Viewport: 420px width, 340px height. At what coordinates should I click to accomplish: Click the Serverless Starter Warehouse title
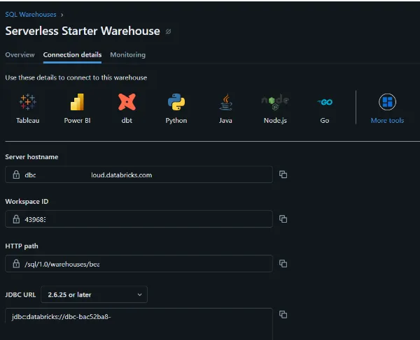(83, 31)
